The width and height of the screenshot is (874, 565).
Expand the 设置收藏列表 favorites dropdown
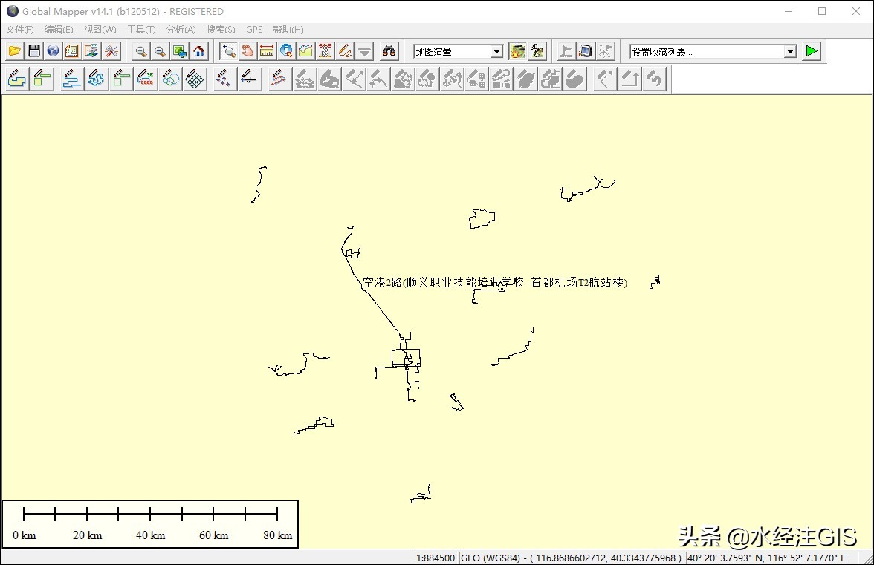pos(790,52)
